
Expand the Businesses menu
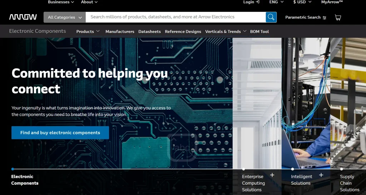coord(61,2)
